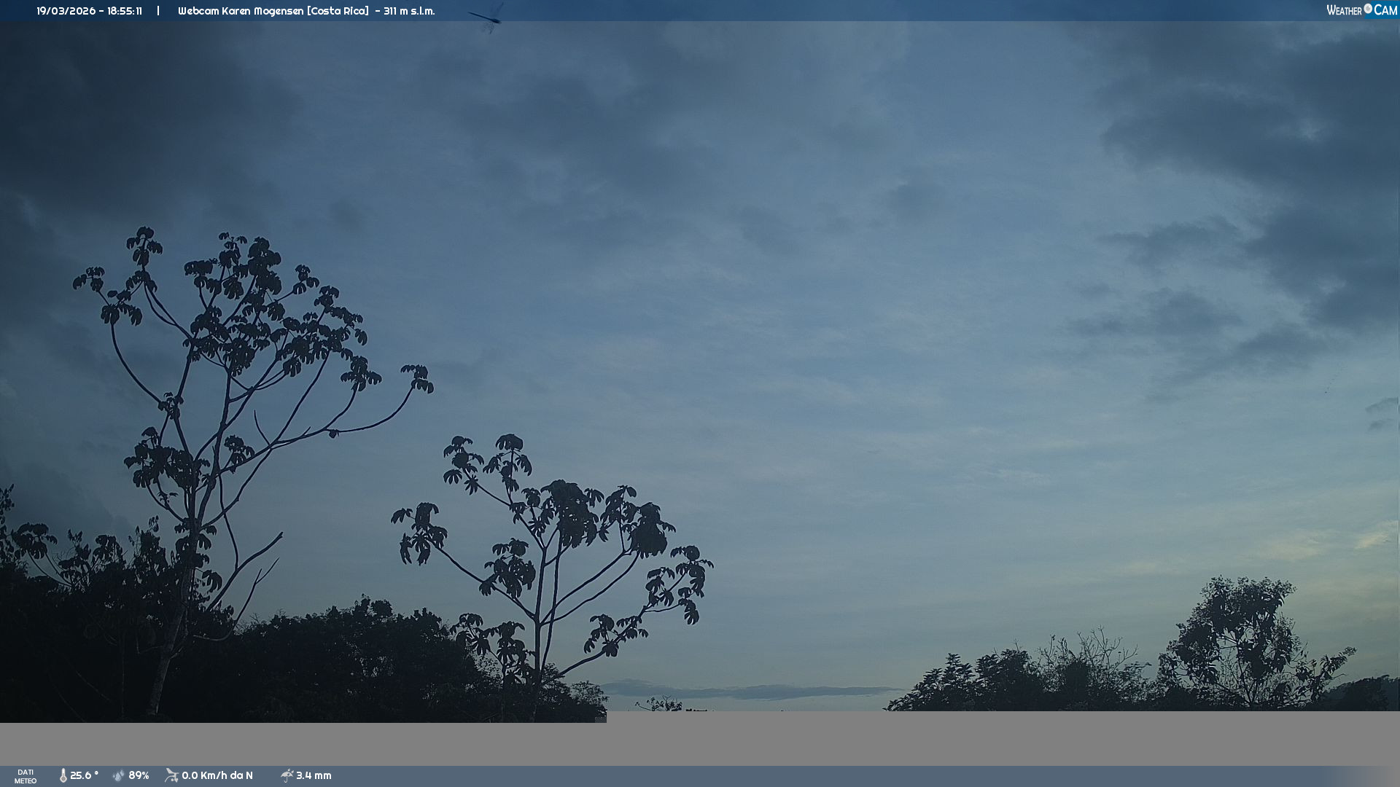Click the 89% humidity value
This screenshot has height=787, width=1400.
pyautogui.click(x=139, y=775)
